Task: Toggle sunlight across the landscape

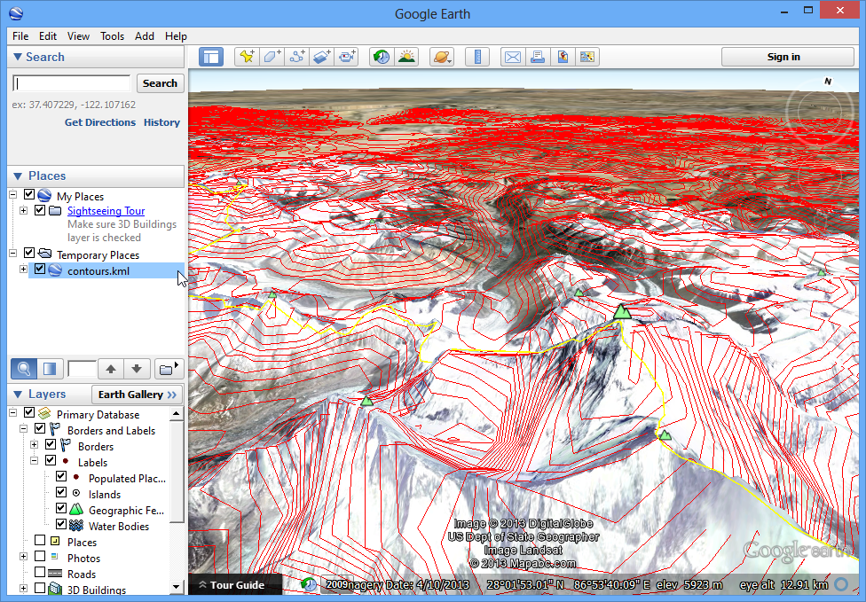Action: click(407, 57)
